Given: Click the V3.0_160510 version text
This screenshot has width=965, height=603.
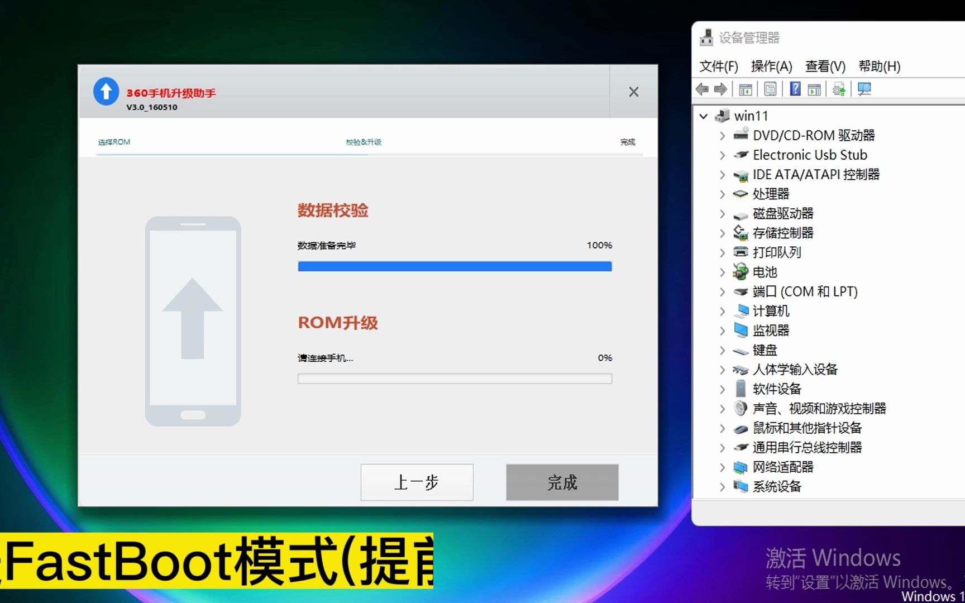Looking at the screenshot, I should click(x=152, y=107).
